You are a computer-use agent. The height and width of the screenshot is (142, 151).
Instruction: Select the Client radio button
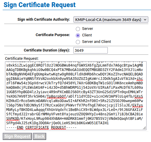[78, 35]
